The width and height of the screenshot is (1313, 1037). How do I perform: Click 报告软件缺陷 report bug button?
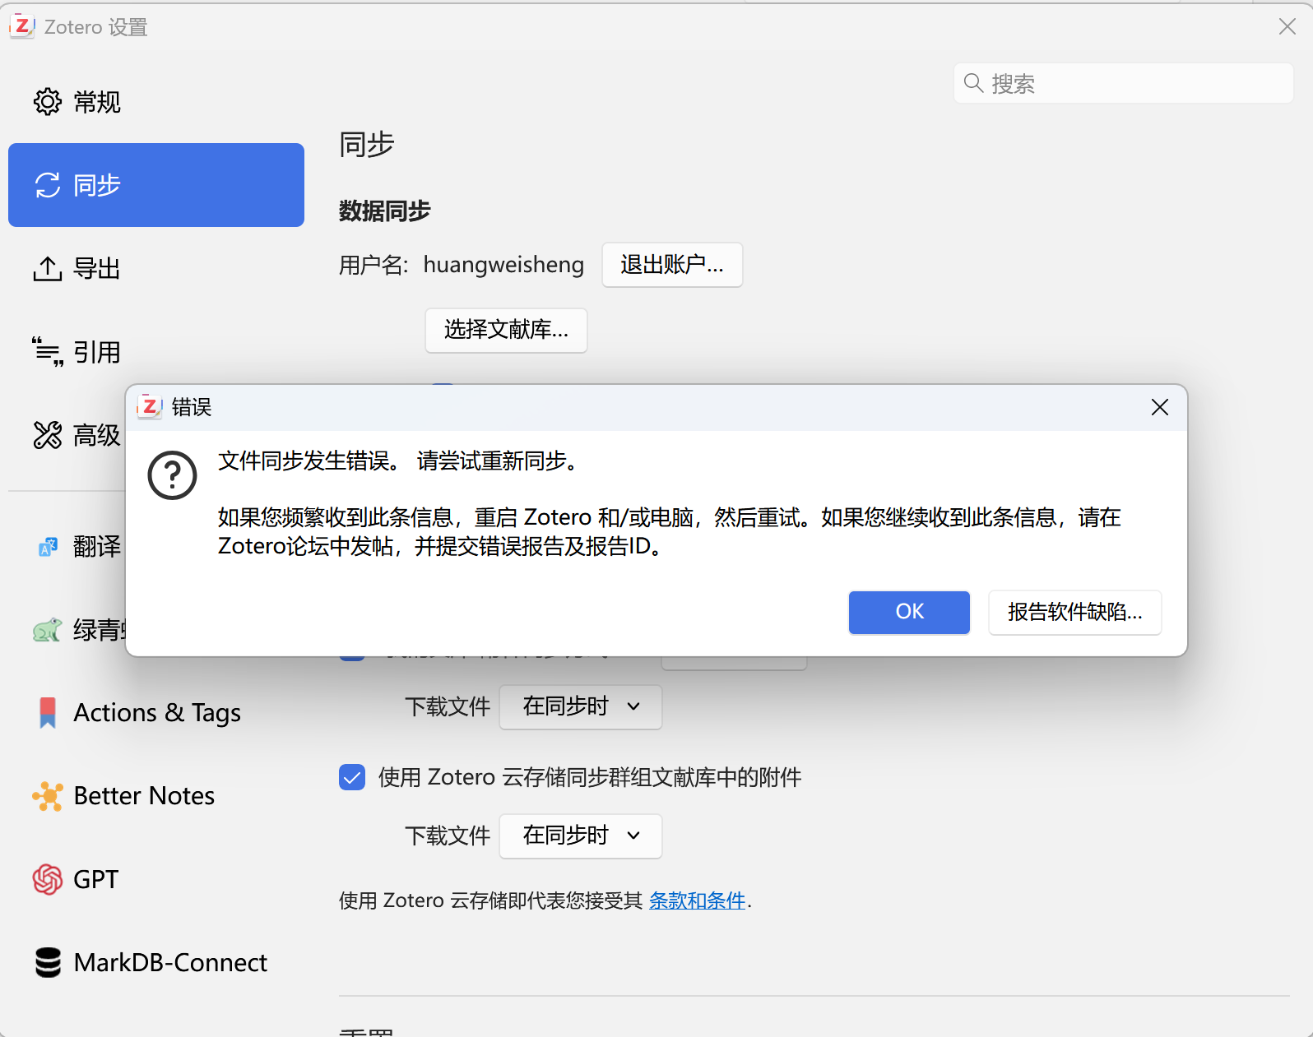(1075, 612)
